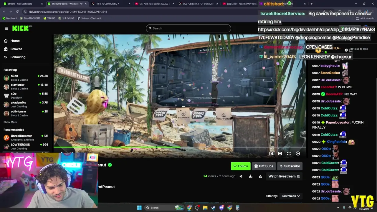377x212 pixels.
Task: Close the Stream - Kick Dashboard tab
Action: (42, 4)
